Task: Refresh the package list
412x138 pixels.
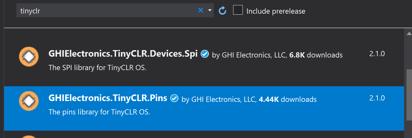Action: [x=223, y=11]
